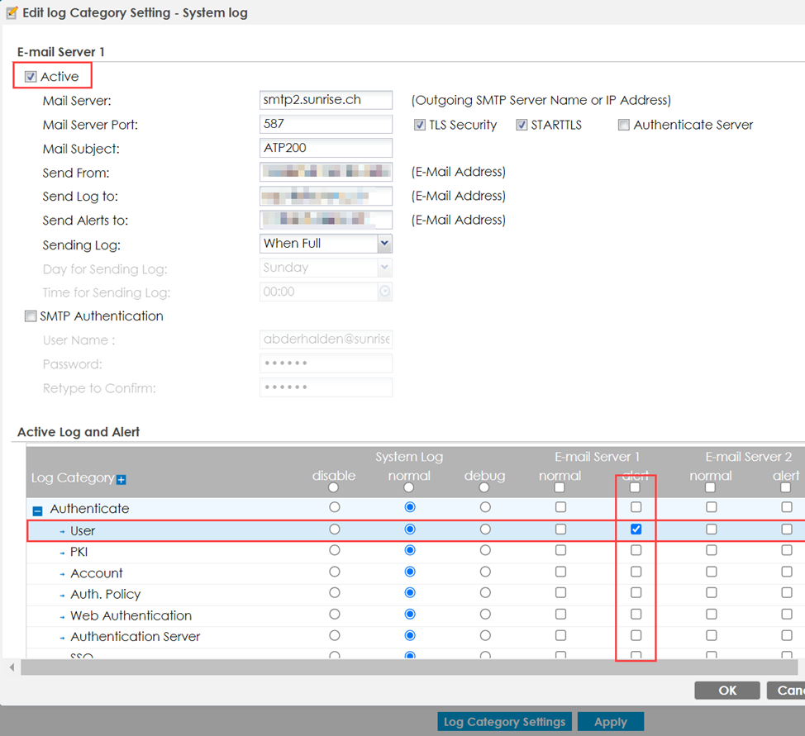The height and width of the screenshot is (736, 805).
Task: Click the Mail Subject field containing ATP200
Action: click(326, 149)
